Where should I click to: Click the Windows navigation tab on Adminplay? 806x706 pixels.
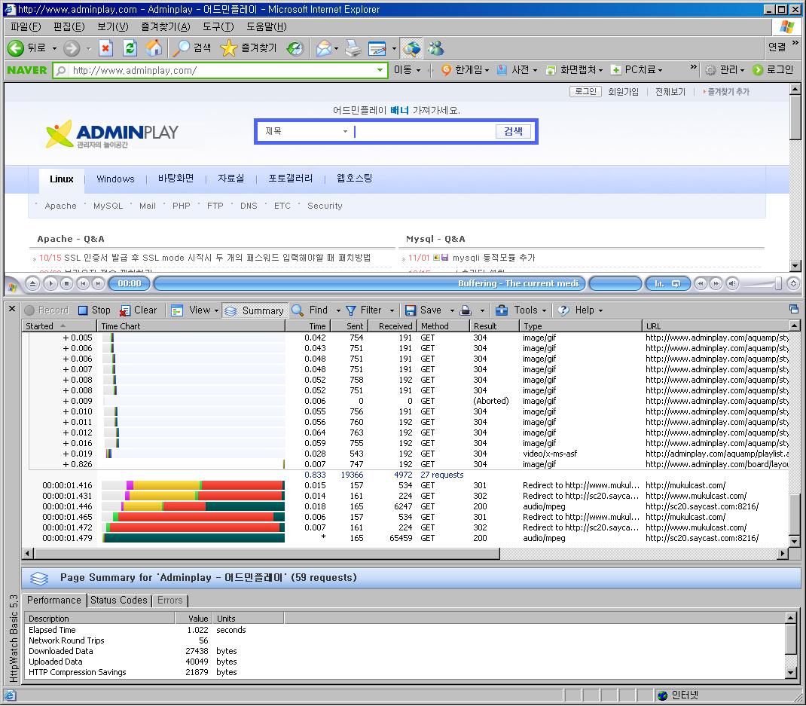point(115,179)
